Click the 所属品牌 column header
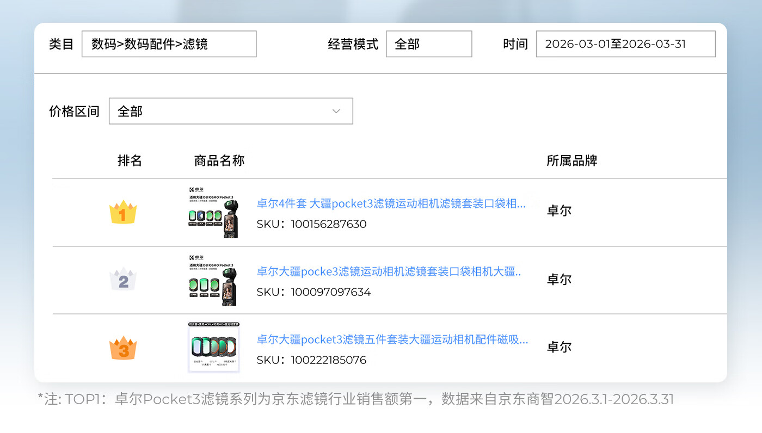 (572, 160)
